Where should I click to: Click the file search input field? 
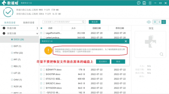[64, 22]
